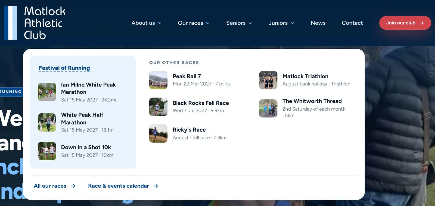Open the Peak Rail 7 race thumbnail
This screenshot has width=435, height=206.
tap(158, 80)
